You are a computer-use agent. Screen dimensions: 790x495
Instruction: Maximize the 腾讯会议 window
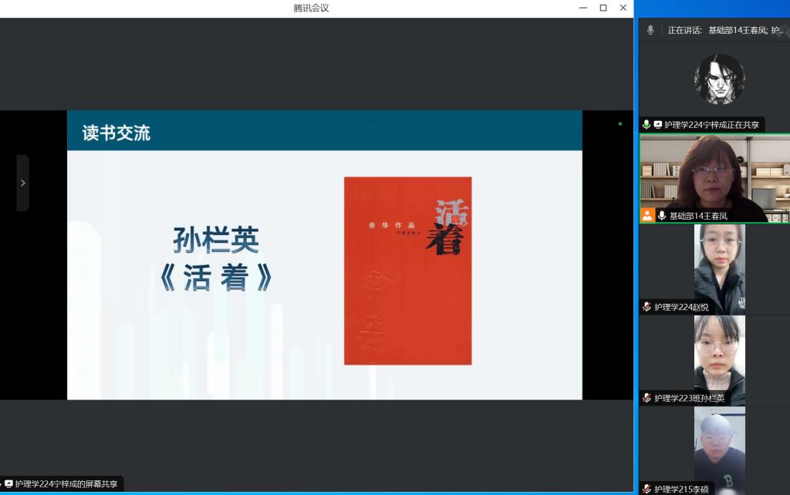point(603,8)
